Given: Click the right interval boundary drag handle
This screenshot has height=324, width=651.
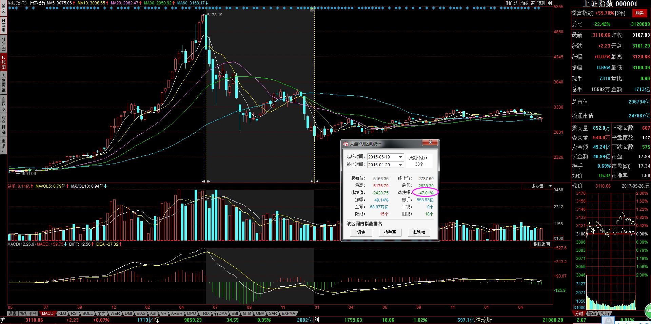Looking at the screenshot, I should pos(314,181).
